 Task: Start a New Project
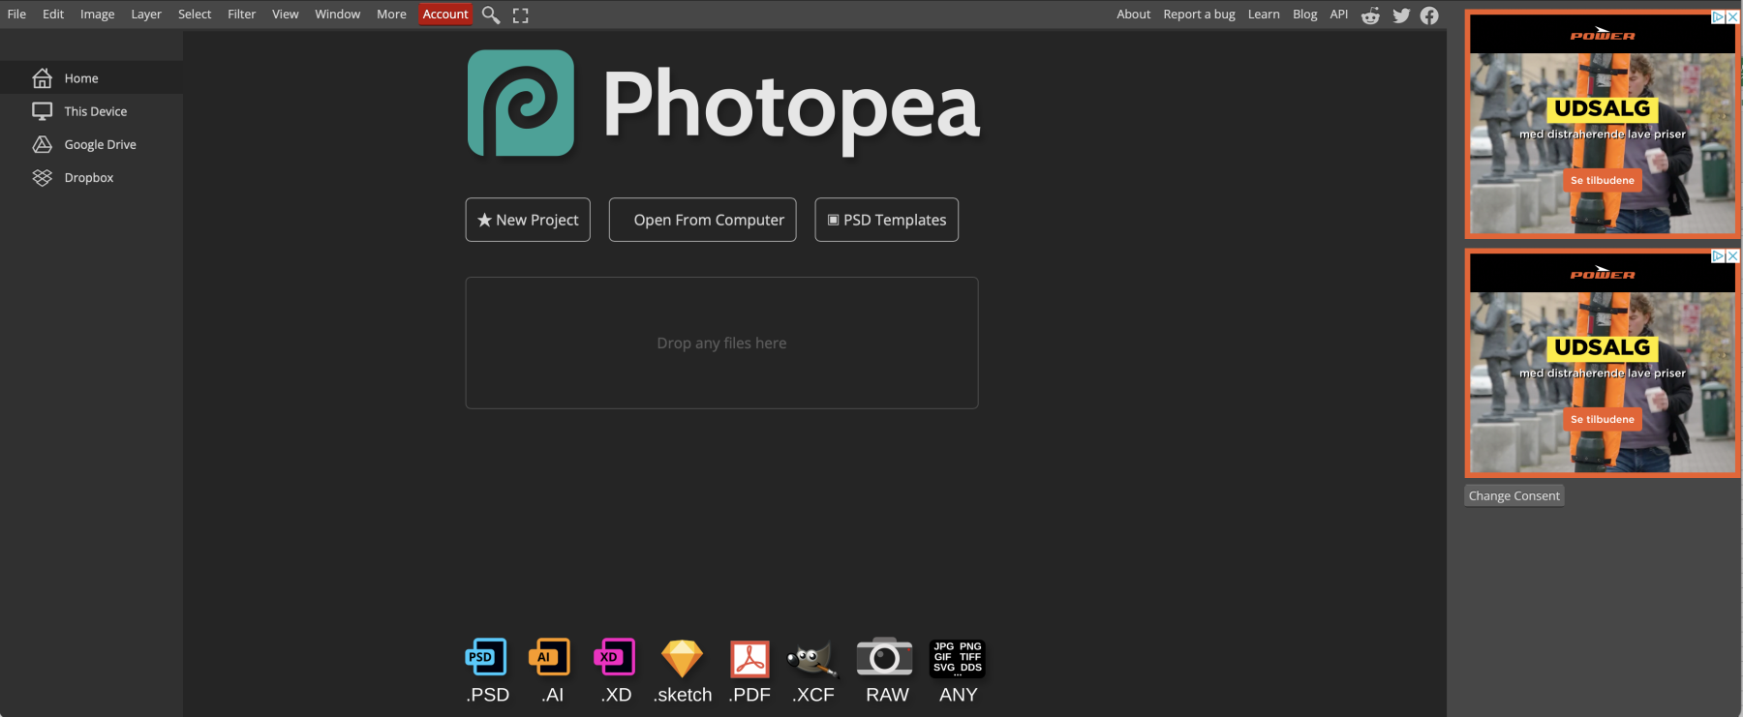tap(528, 220)
